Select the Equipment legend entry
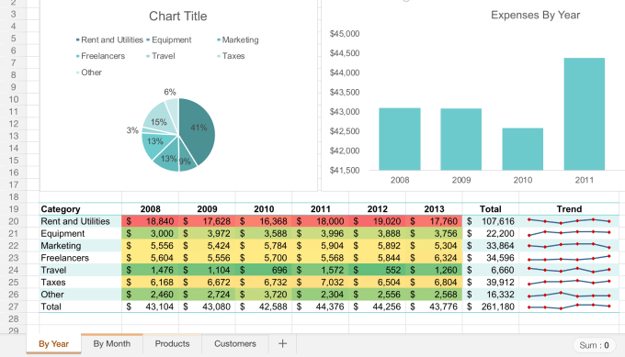 tap(169, 39)
